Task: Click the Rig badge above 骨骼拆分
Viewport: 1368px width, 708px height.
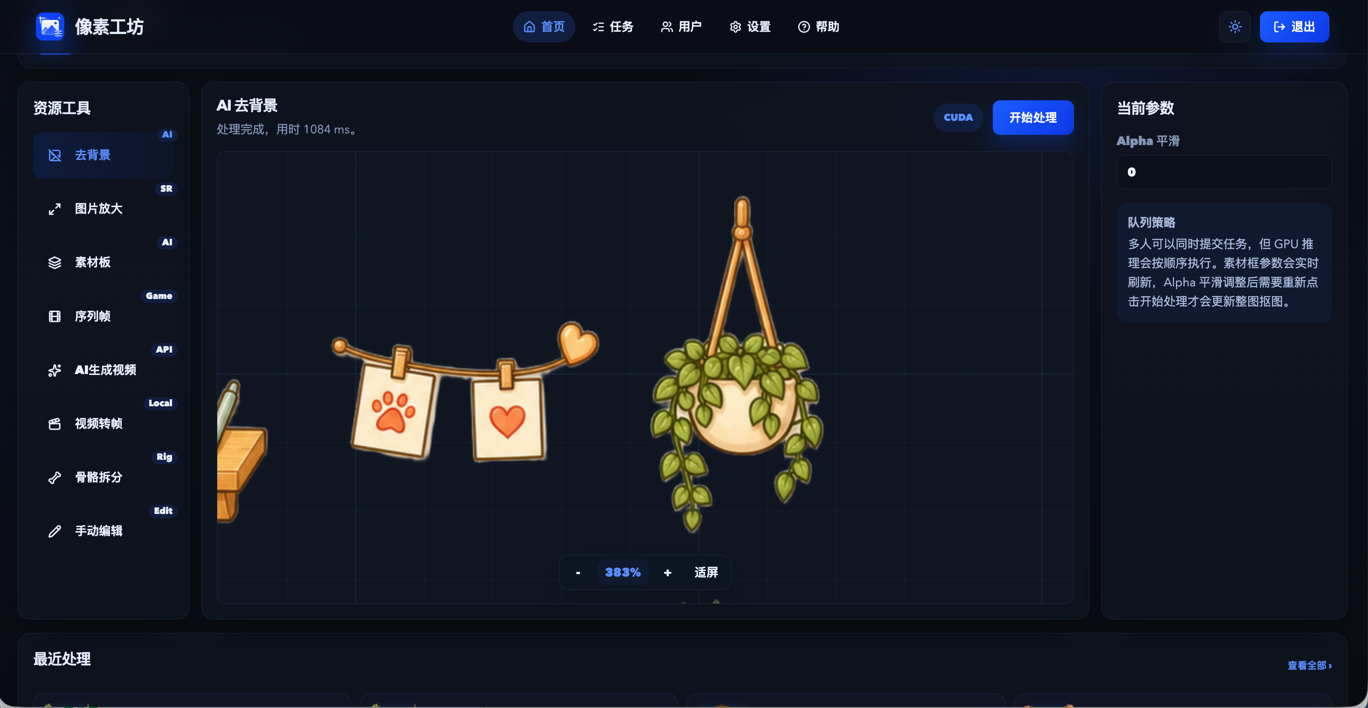Action: click(164, 457)
